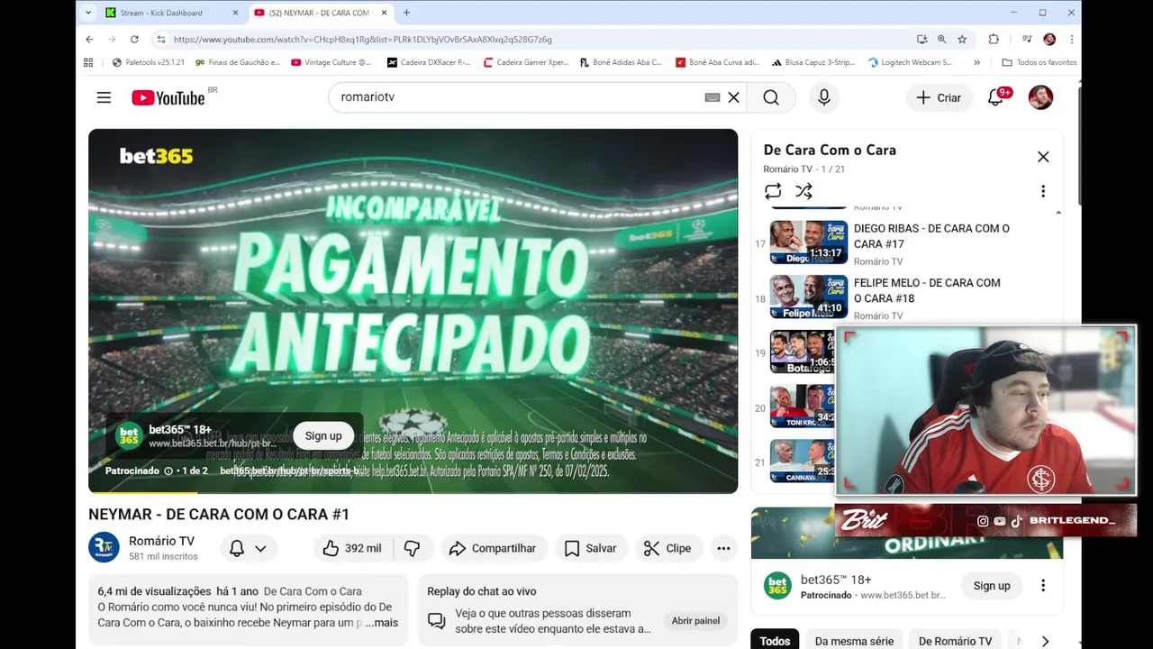Bookmark this page with star icon
Image resolution: width=1153 pixels, height=649 pixels.
tap(962, 40)
